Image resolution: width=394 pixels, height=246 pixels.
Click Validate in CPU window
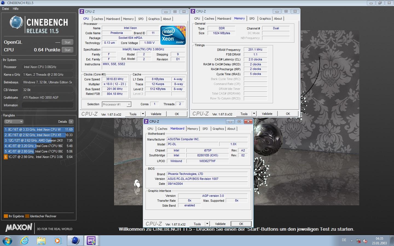pos(156,114)
